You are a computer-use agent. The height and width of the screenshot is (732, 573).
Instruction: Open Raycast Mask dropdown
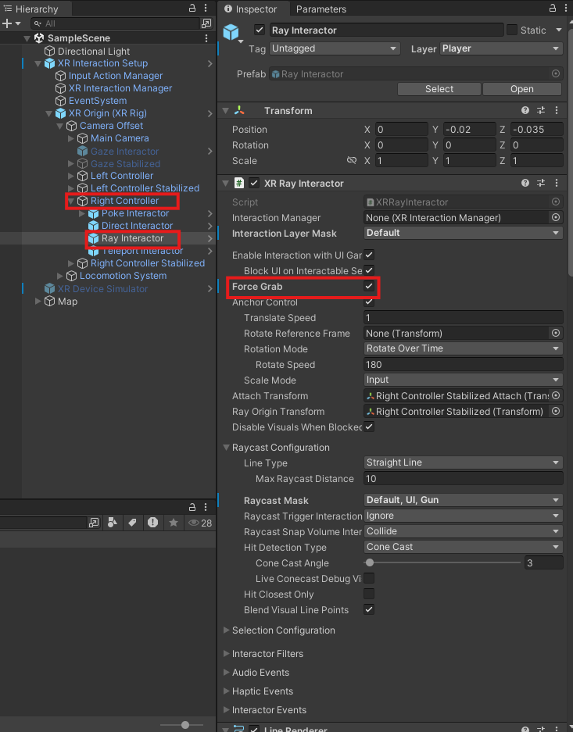464,500
